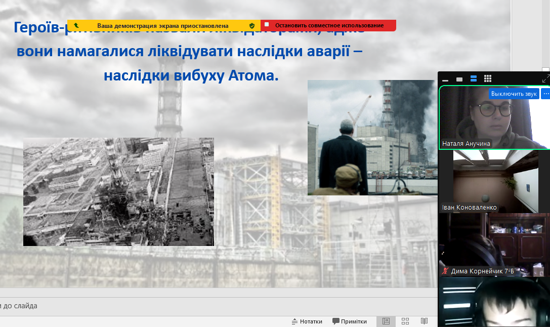Switch to Normal view in status bar

386,321
